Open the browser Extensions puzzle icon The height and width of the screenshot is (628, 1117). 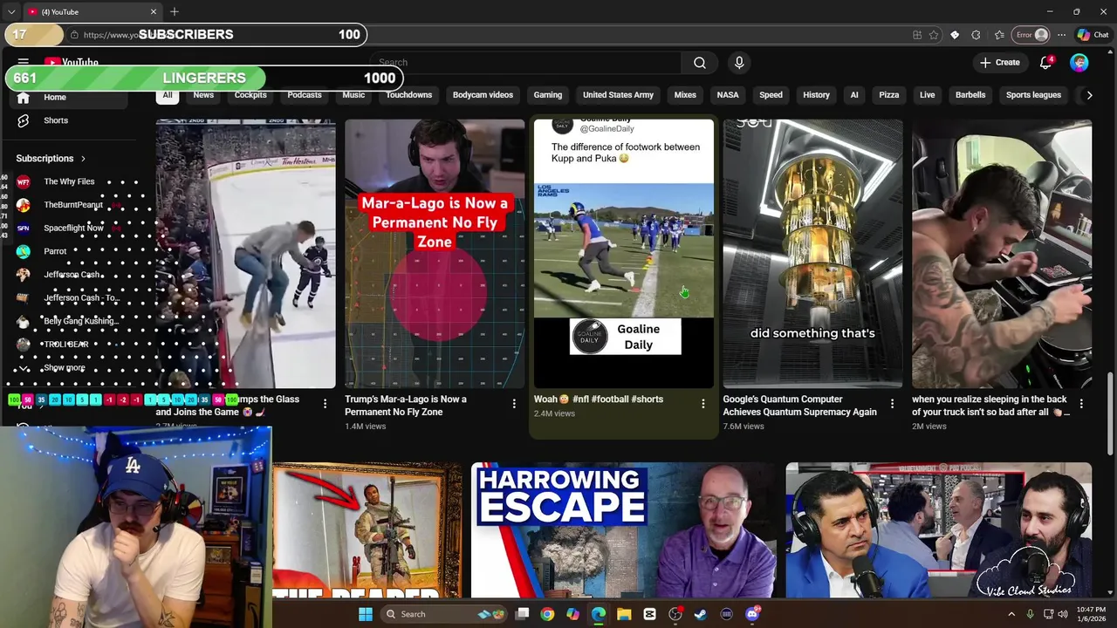[976, 35]
